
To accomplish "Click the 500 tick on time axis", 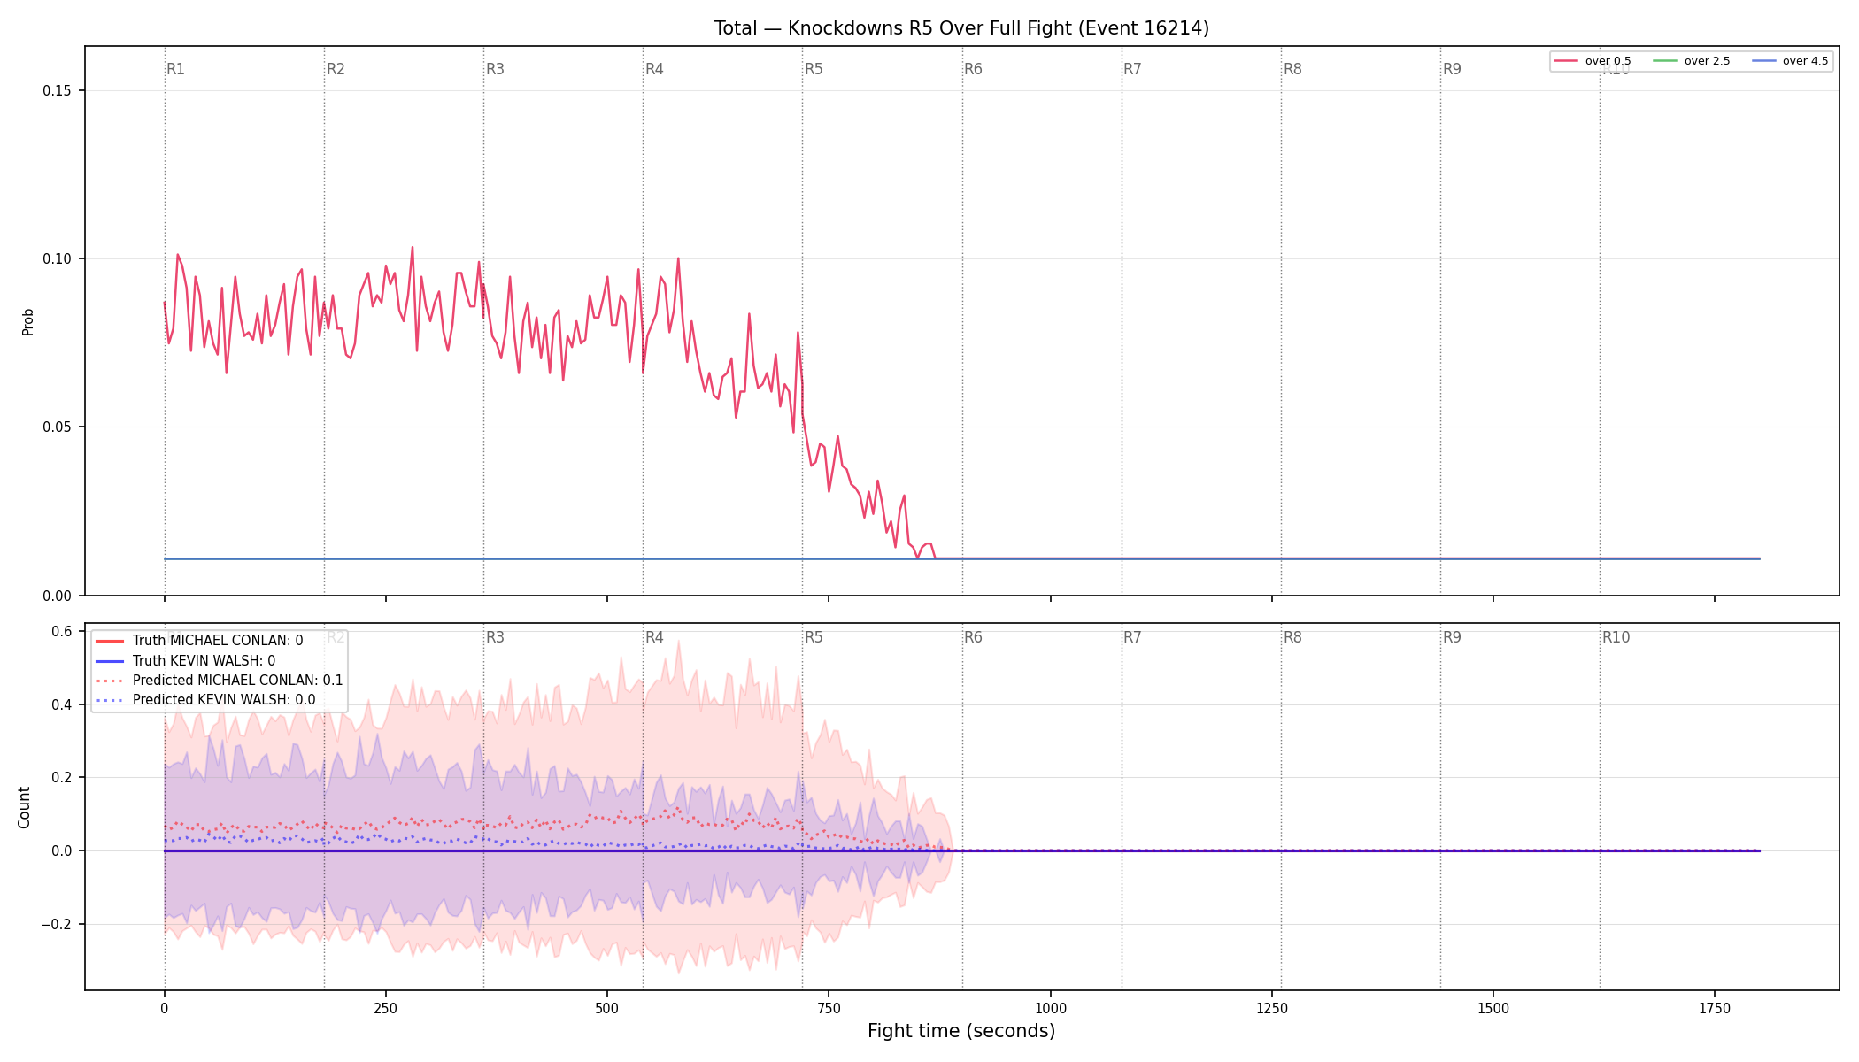I will click(x=607, y=1008).
